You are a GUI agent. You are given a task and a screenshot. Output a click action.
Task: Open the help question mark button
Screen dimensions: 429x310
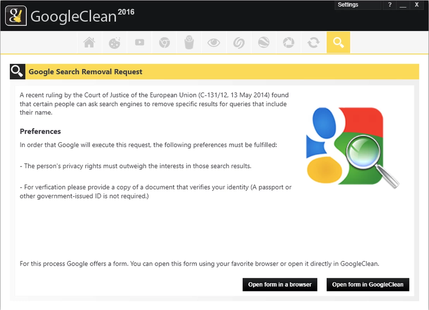390,5
